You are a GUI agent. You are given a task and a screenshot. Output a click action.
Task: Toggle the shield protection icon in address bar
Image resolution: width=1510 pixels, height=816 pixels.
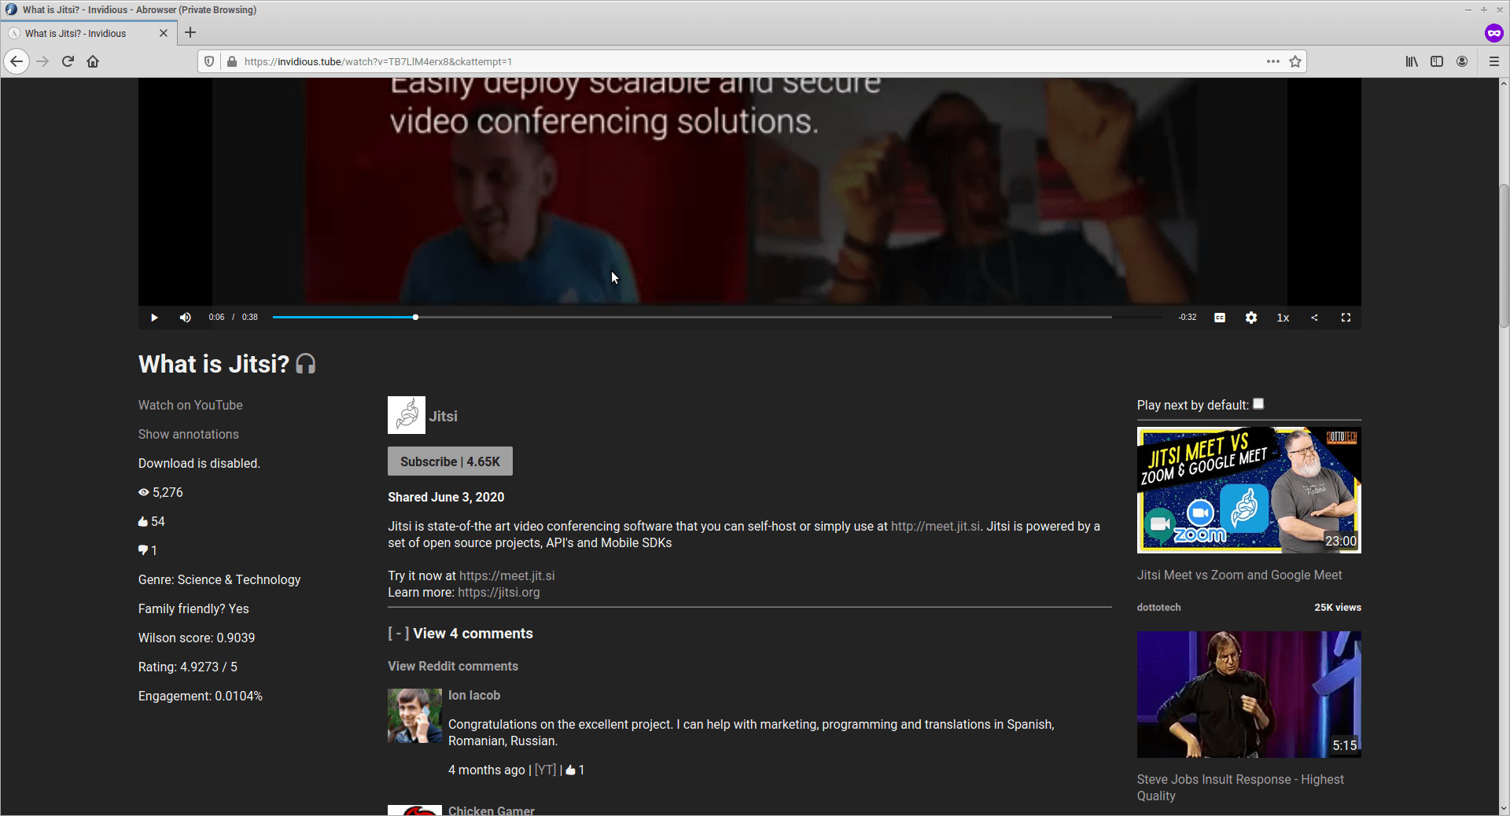pyautogui.click(x=209, y=61)
